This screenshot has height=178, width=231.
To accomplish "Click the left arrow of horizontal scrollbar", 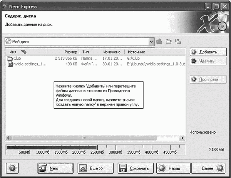I will (x=8, y=138).
